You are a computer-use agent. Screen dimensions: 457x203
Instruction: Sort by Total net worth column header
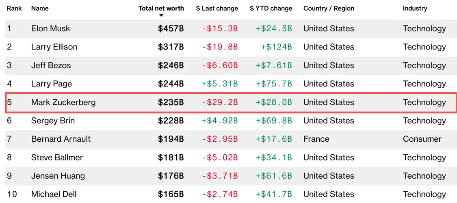(161, 8)
